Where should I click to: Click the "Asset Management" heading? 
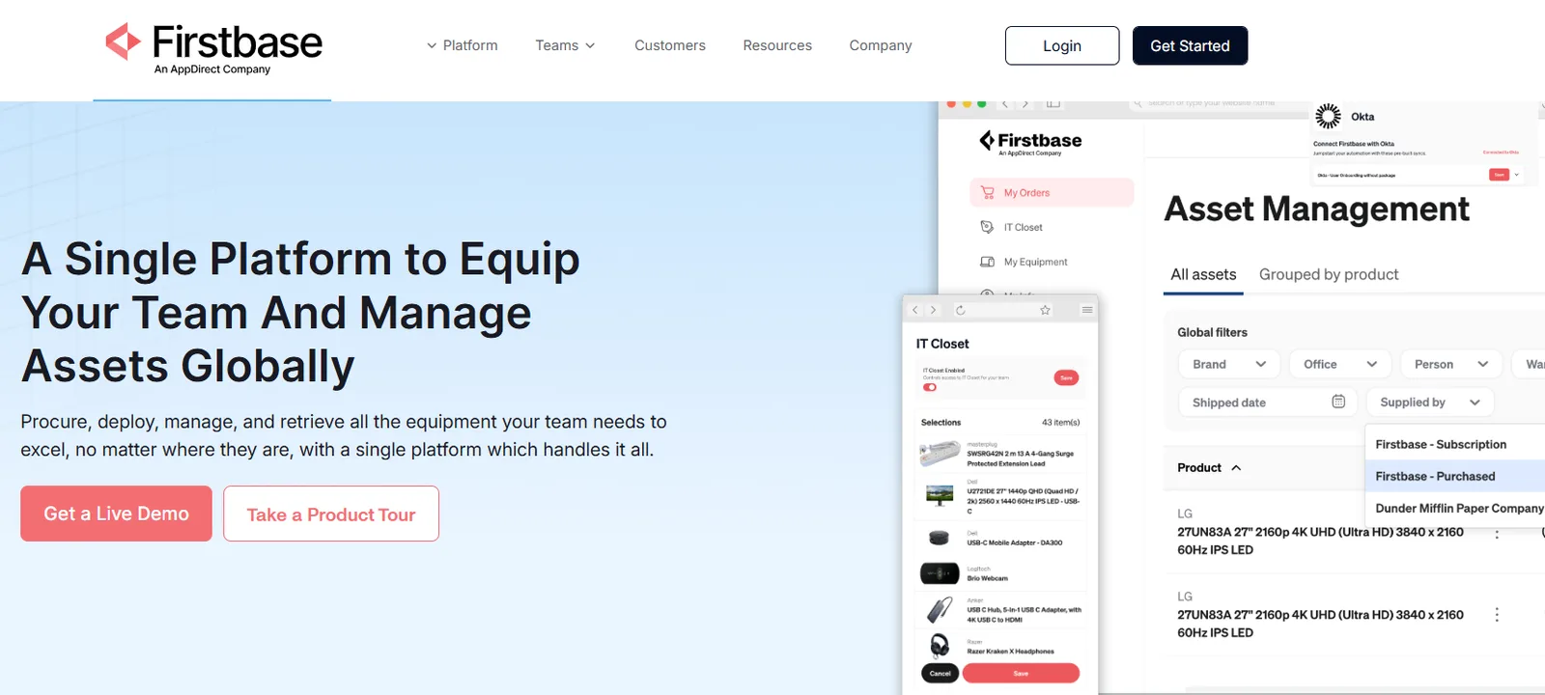(1317, 208)
